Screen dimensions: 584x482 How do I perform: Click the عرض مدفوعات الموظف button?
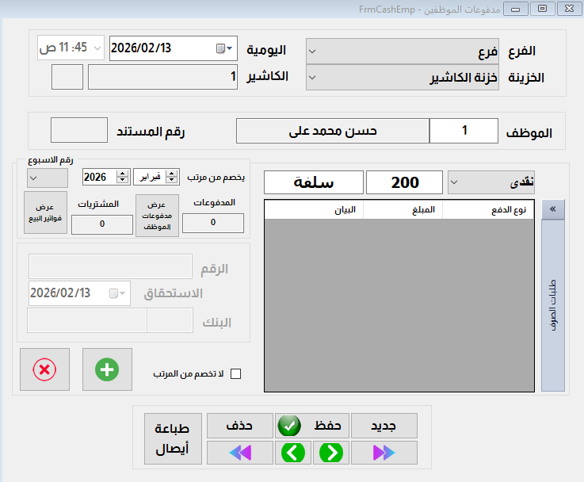tap(157, 215)
